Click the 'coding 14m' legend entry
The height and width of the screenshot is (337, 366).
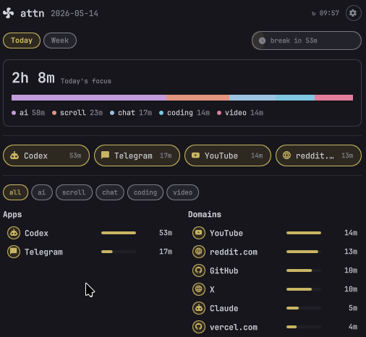184,113
